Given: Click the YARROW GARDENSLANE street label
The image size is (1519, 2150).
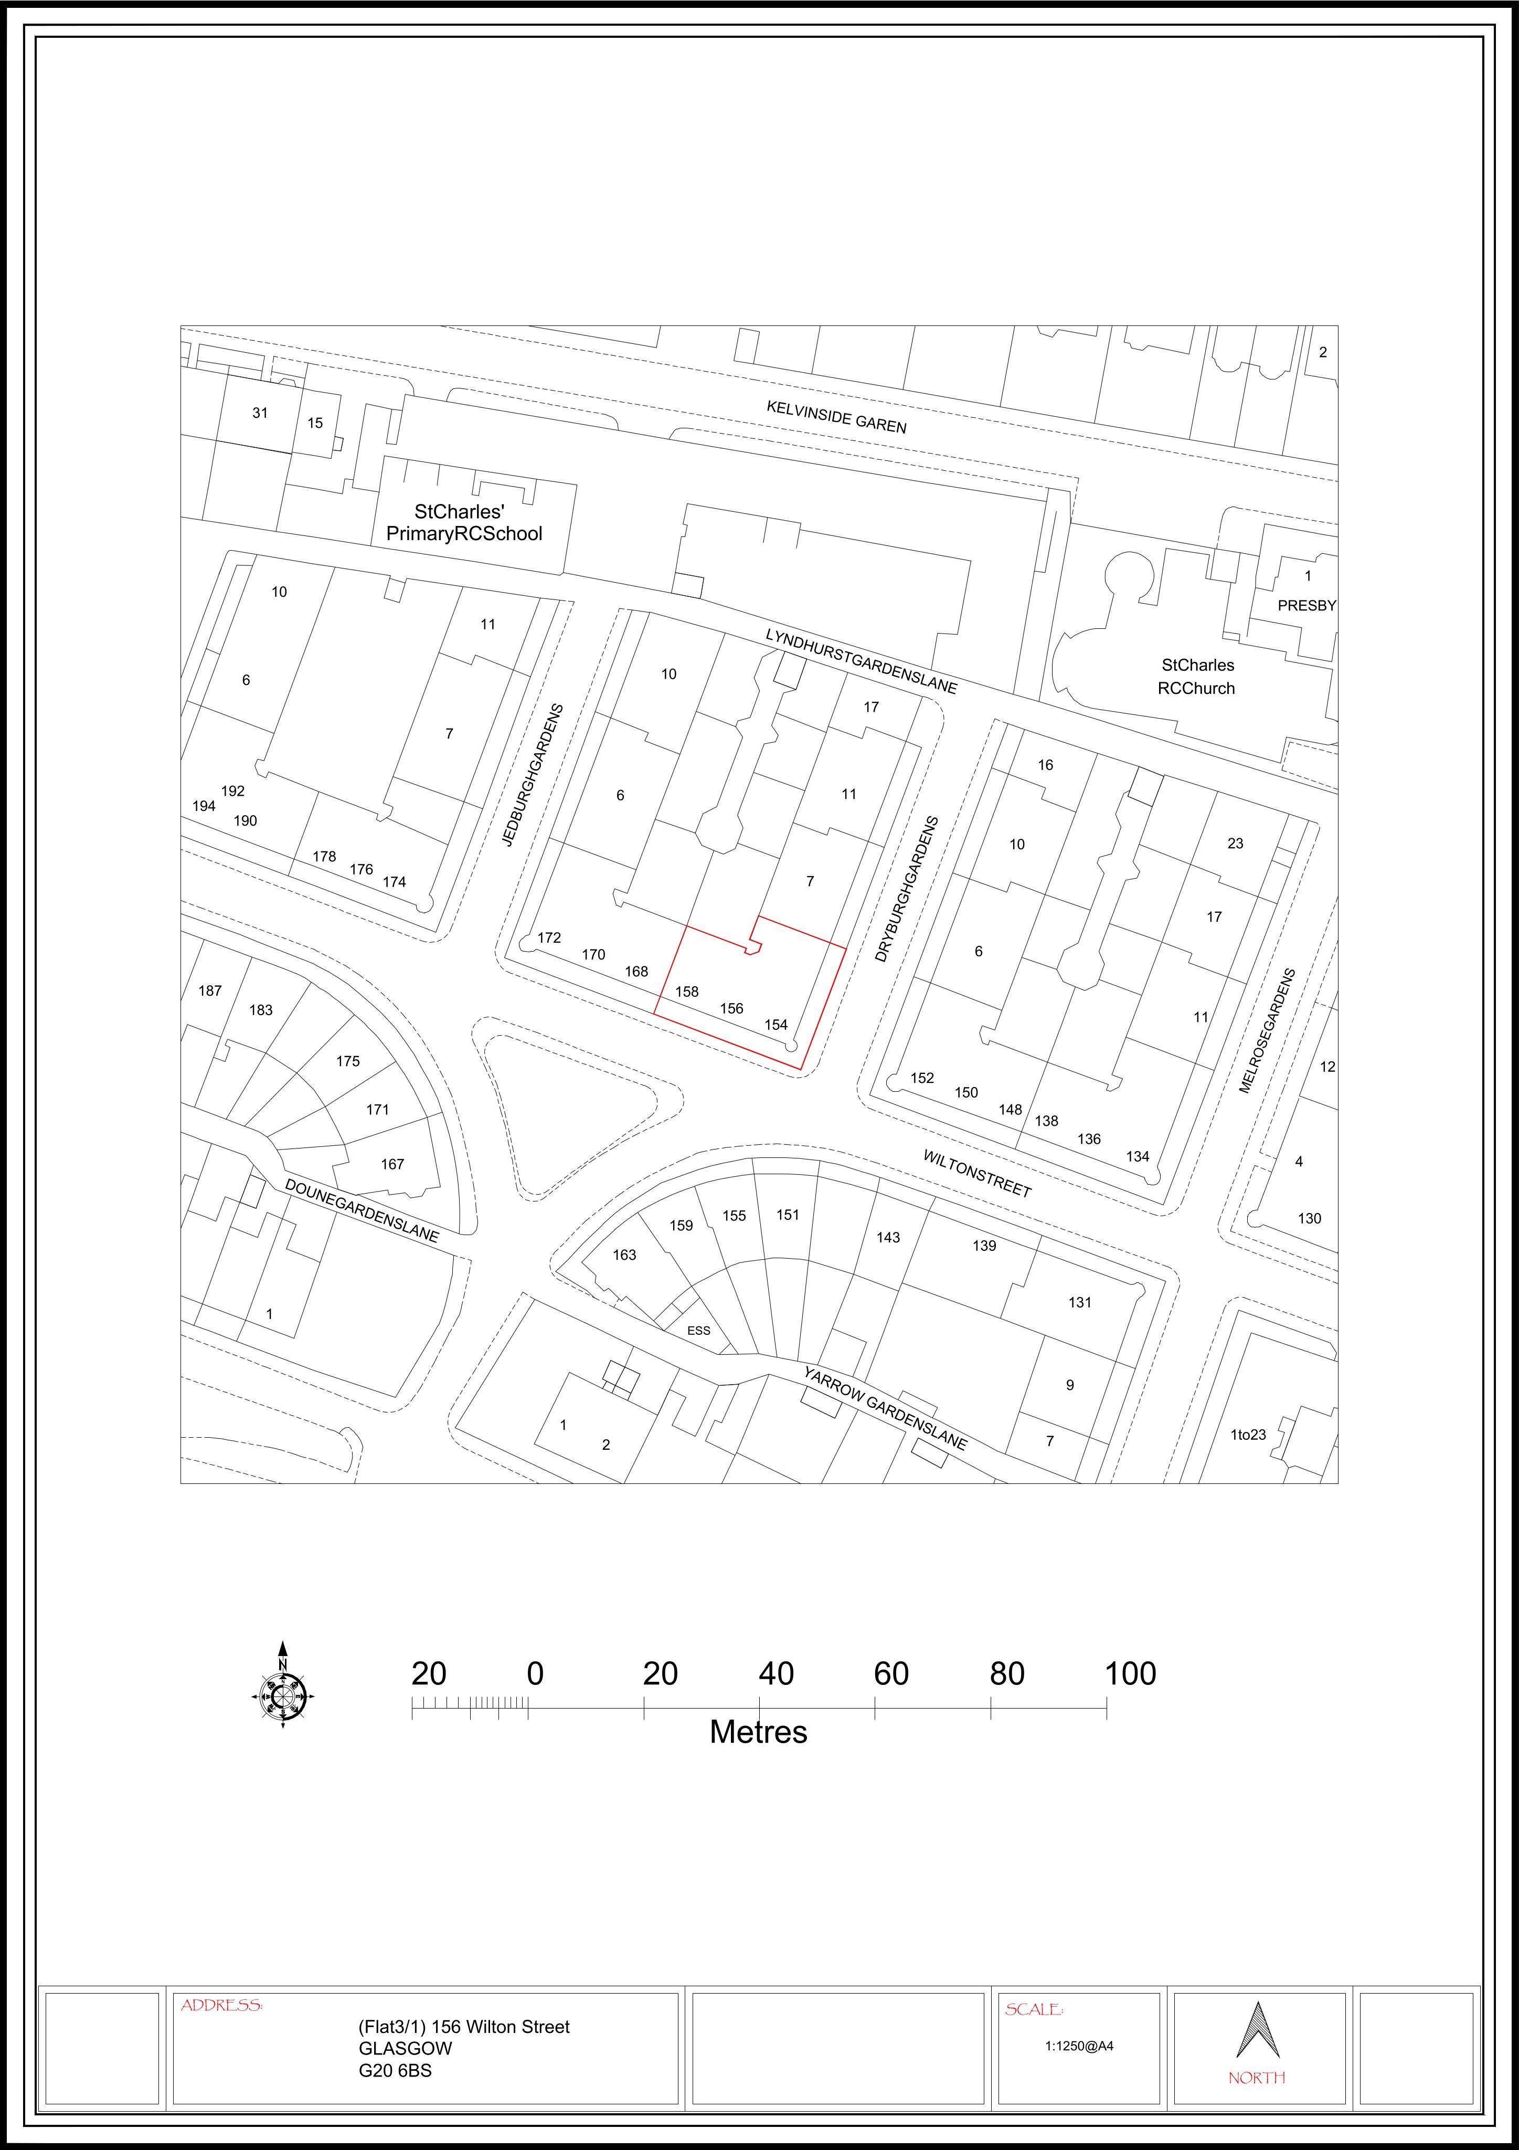Looking at the screenshot, I should coord(885,1407).
